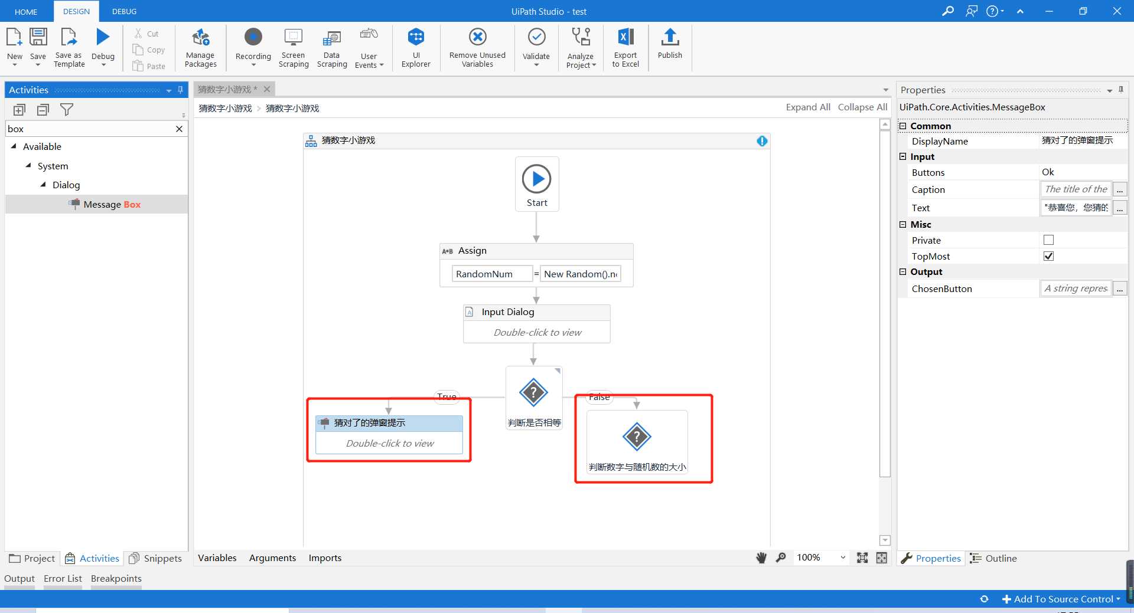Click the feedback icon in title bar
The height and width of the screenshot is (613, 1134).
[972, 11]
